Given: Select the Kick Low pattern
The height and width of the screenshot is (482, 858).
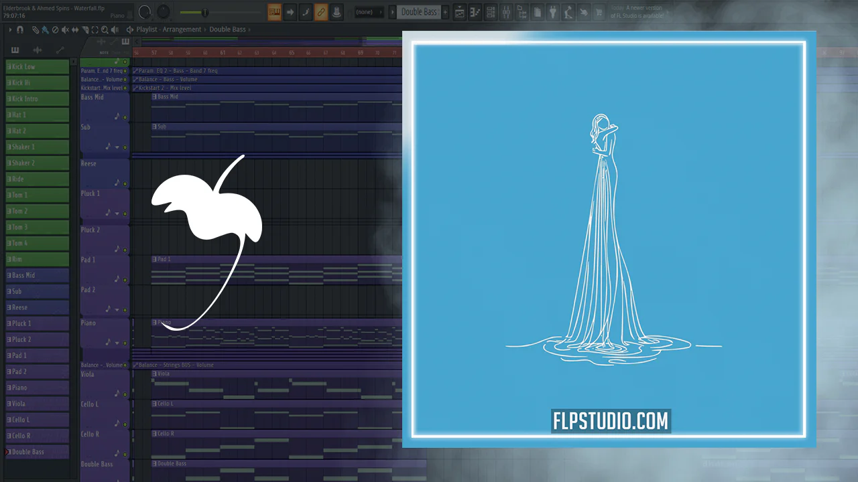Looking at the screenshot, I should [38, 66].
